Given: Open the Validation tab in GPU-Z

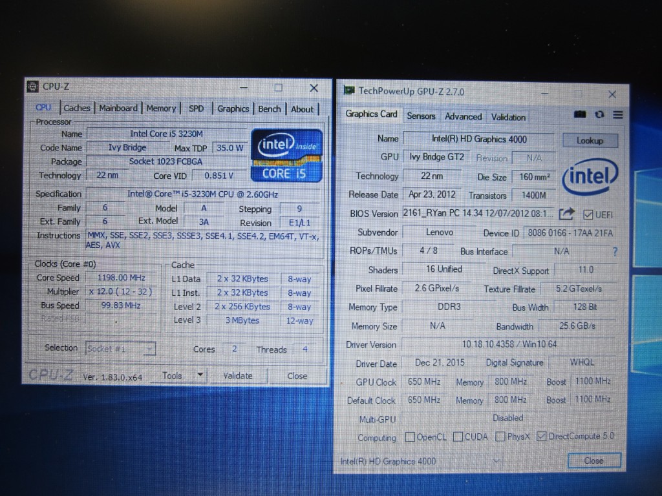Looking at the screenshot, I should point(508,118).
